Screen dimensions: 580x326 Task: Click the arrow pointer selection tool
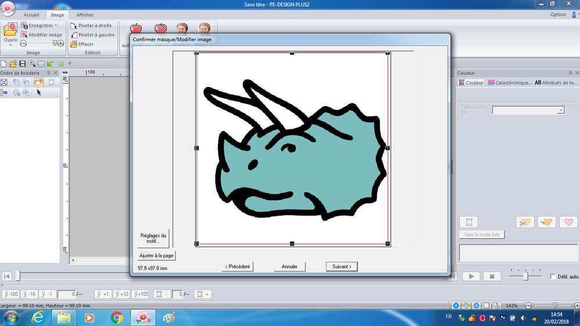[39, 92]
